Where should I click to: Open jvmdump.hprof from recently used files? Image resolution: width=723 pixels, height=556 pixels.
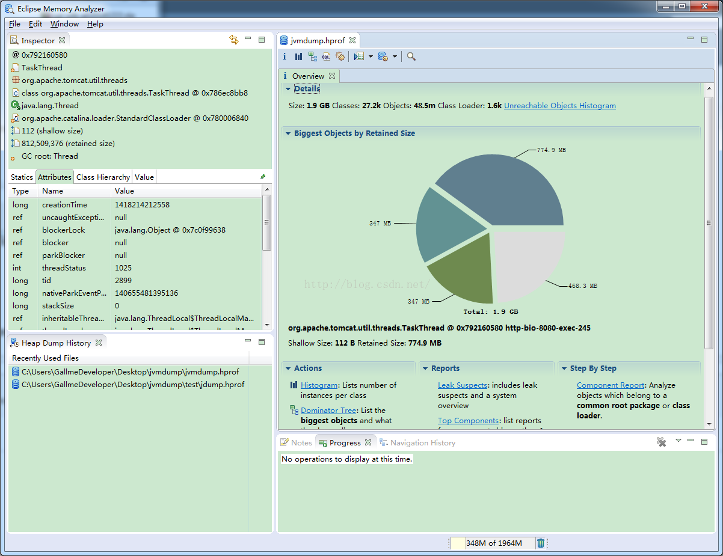pos(130,371)
